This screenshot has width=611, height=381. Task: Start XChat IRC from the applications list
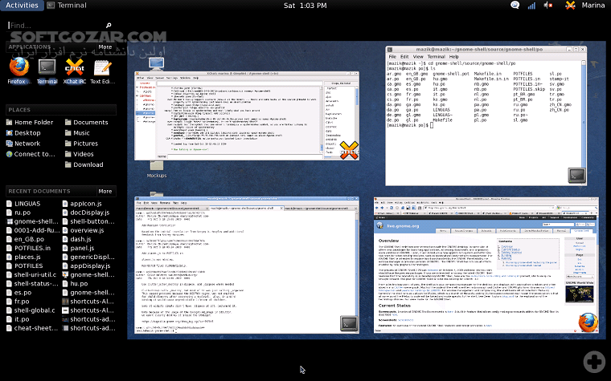(75, 67)
